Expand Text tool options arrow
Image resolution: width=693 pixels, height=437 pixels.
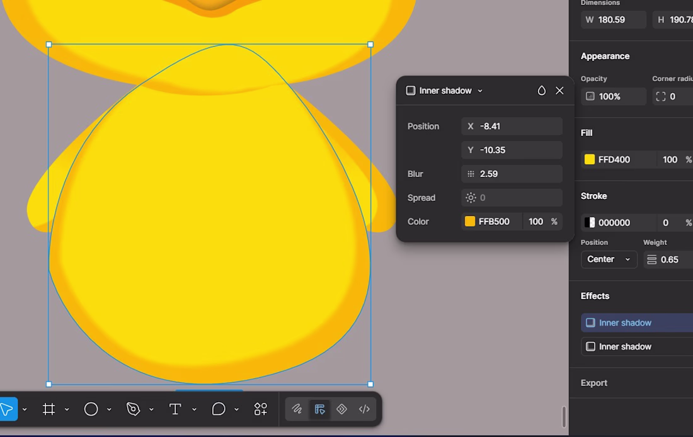click(x=194, y=409)
